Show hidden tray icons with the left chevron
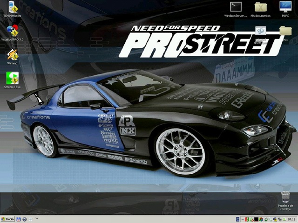Viewport: 298px width, 223px height. (x=243, y=220)
